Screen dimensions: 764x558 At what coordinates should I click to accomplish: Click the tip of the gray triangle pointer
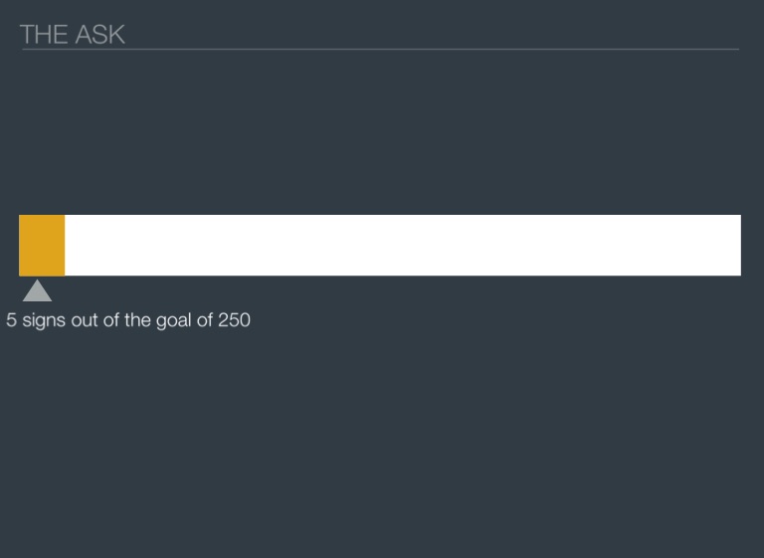point(37,281)
